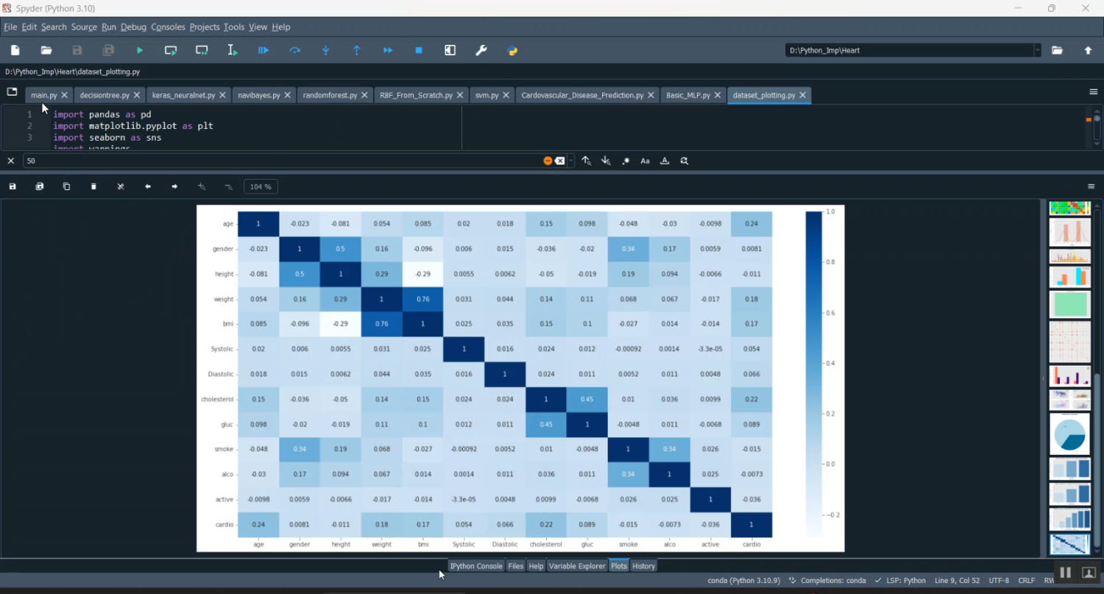Run selection or current line
Viewport: 1104px width, 594px height.
[233, 50]
